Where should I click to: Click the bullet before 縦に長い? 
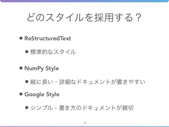pyautogui.click(x=27, y=81)
